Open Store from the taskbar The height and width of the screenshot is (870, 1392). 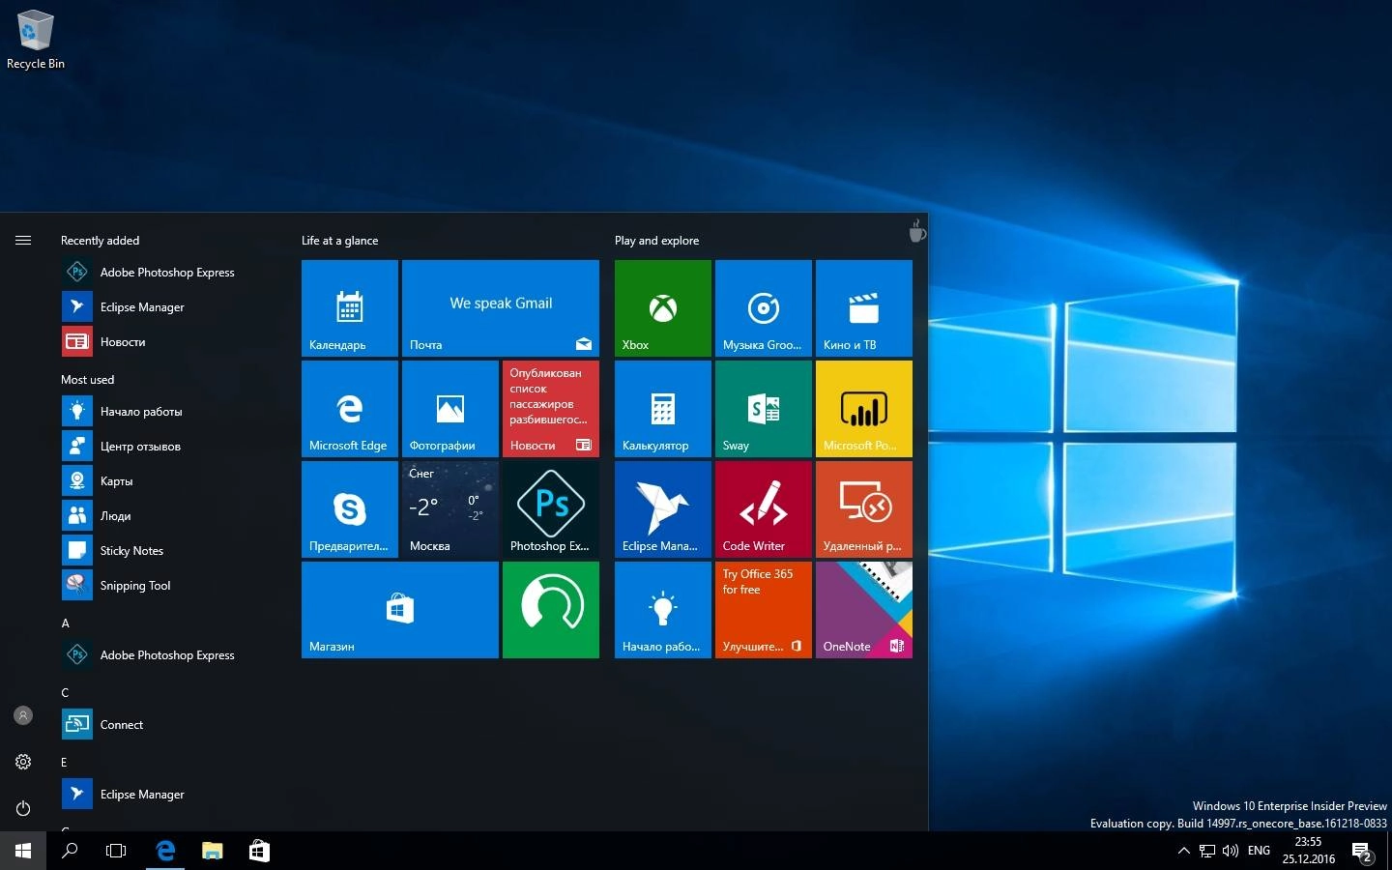(x=259, y=851)
